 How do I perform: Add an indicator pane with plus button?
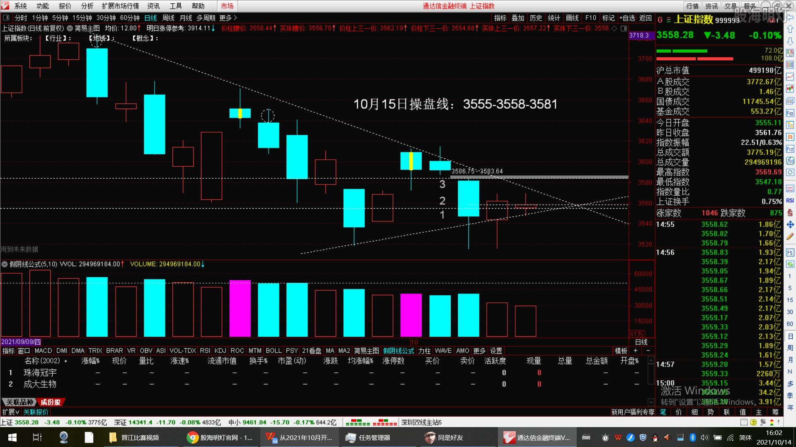636,351
